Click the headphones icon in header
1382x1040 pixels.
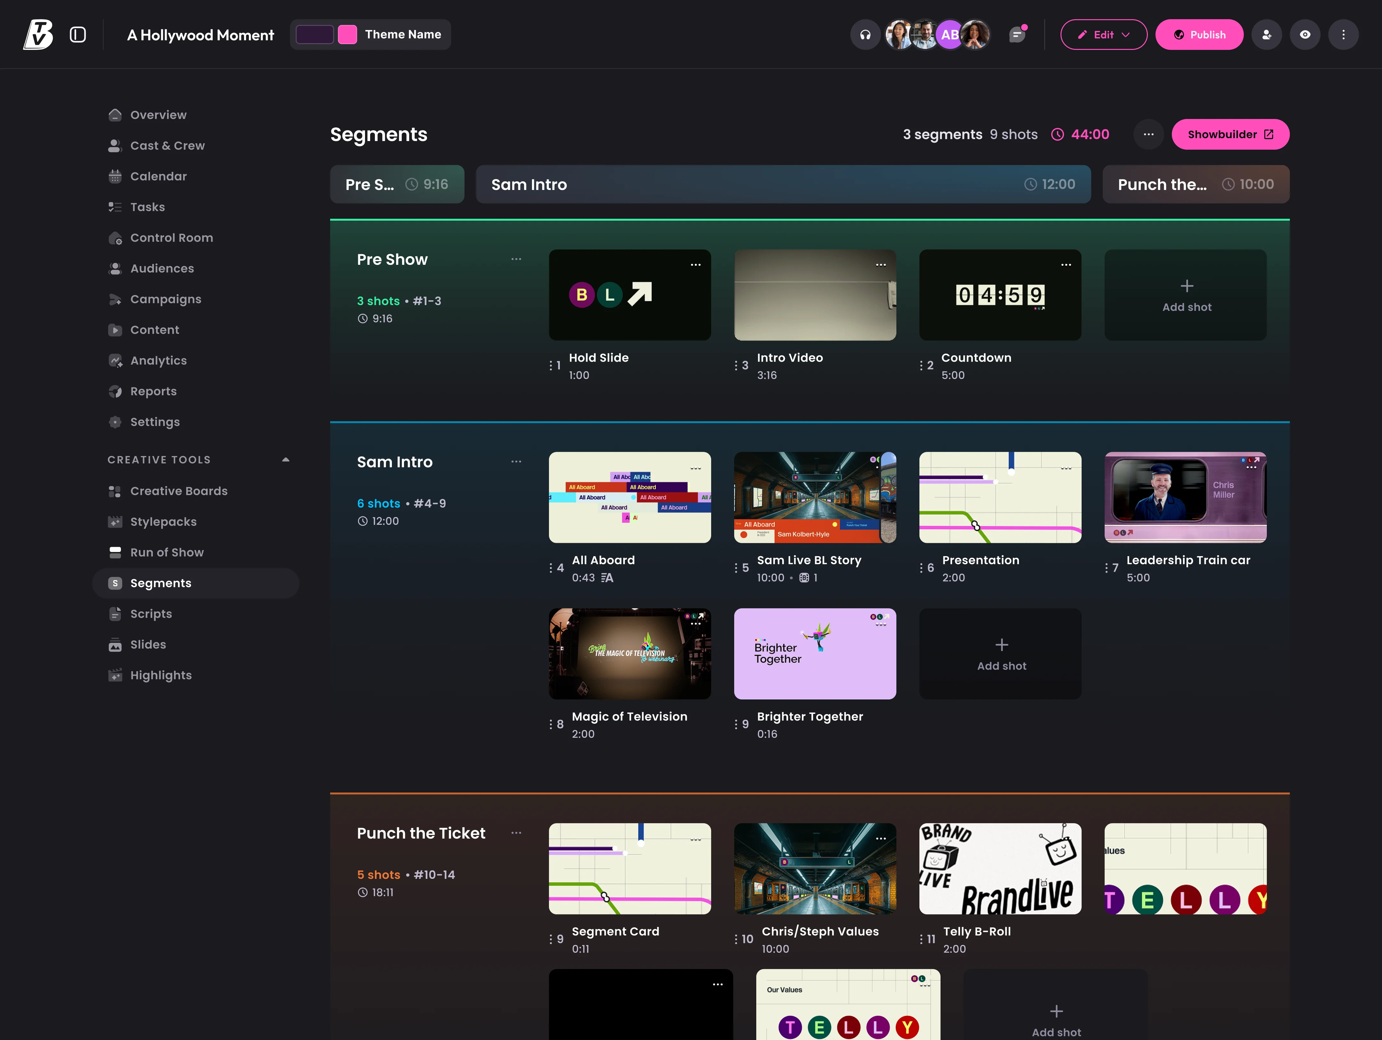pos(865,35)
